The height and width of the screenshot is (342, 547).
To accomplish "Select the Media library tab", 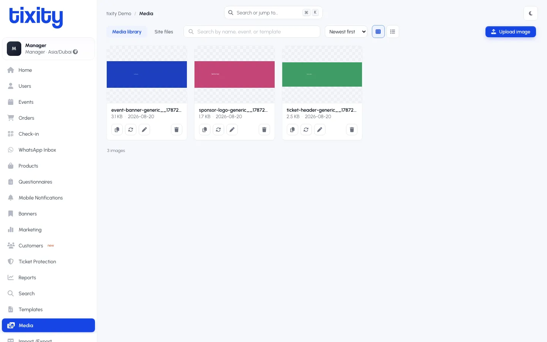I will click(x=127, y=32).
